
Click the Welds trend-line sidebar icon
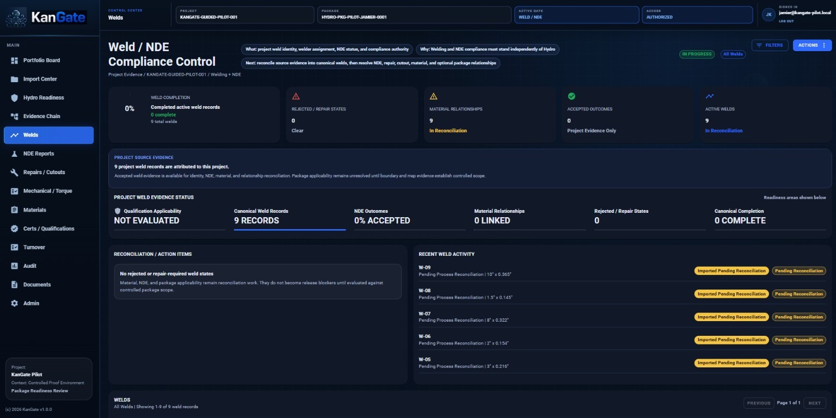(x=15, y=135)
